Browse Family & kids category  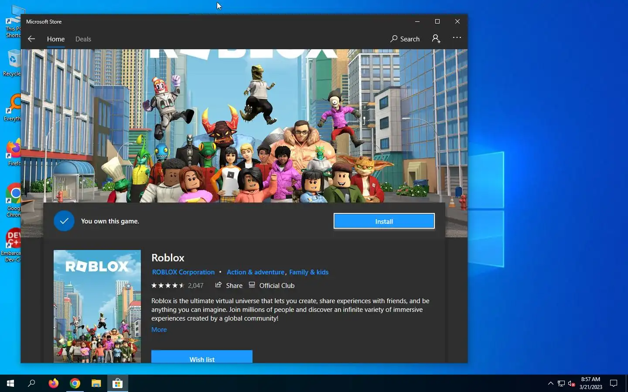[309, 272]
